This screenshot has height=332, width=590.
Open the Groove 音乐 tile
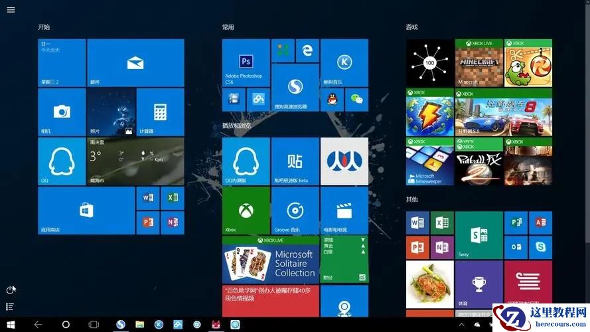pos(295,210)
